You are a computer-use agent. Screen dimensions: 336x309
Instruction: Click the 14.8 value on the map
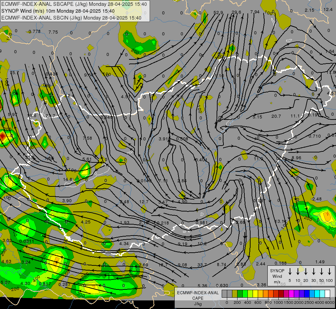(68, 179)
